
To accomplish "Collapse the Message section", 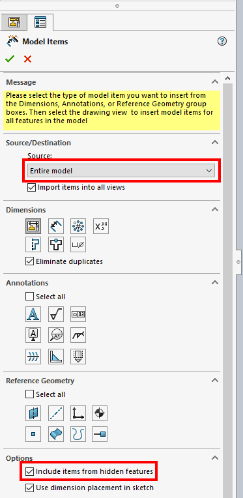I will (215, 82).
